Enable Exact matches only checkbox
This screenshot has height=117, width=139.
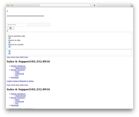coord(9,34)
